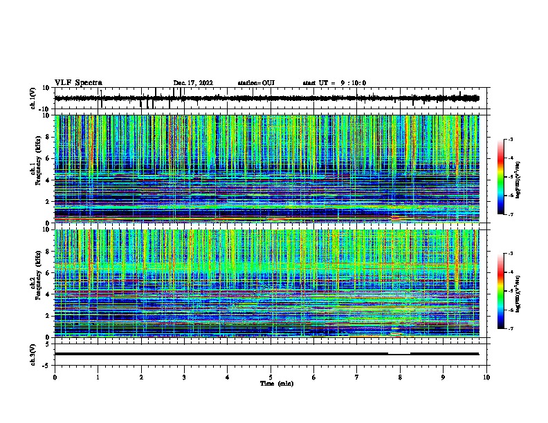
Task: Click the time axis tick label '3'
Action: click(x=184, y=377)
